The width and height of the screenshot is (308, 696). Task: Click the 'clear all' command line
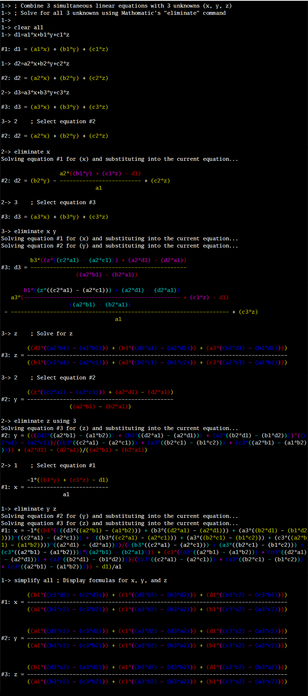[x=29, y=27]
